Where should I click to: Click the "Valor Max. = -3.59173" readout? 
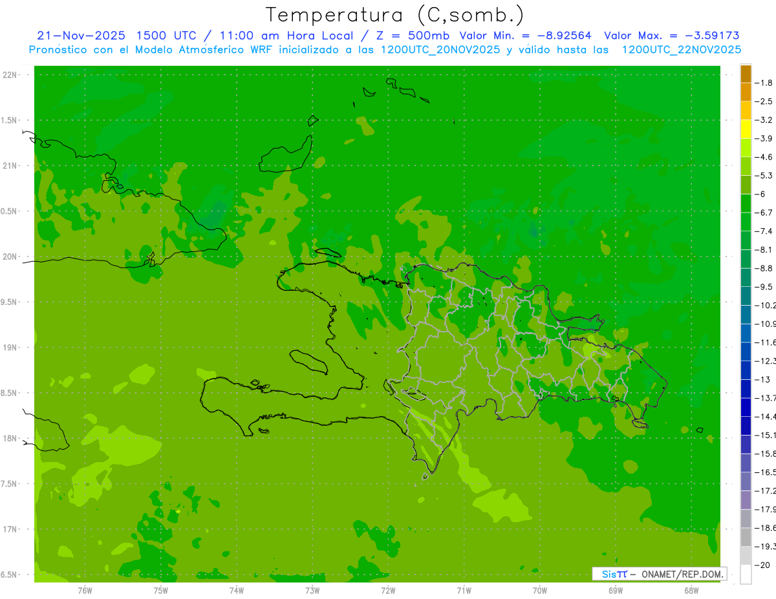coord(672,36)
